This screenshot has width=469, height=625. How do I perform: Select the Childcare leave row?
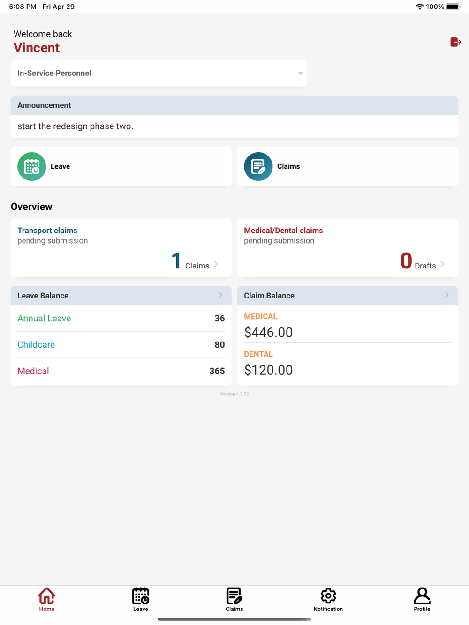[x=121, y=345]
